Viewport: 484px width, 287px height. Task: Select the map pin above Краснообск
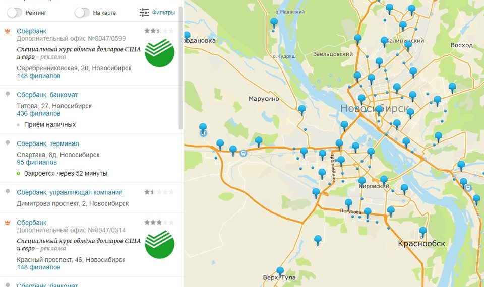coord(423,231)
